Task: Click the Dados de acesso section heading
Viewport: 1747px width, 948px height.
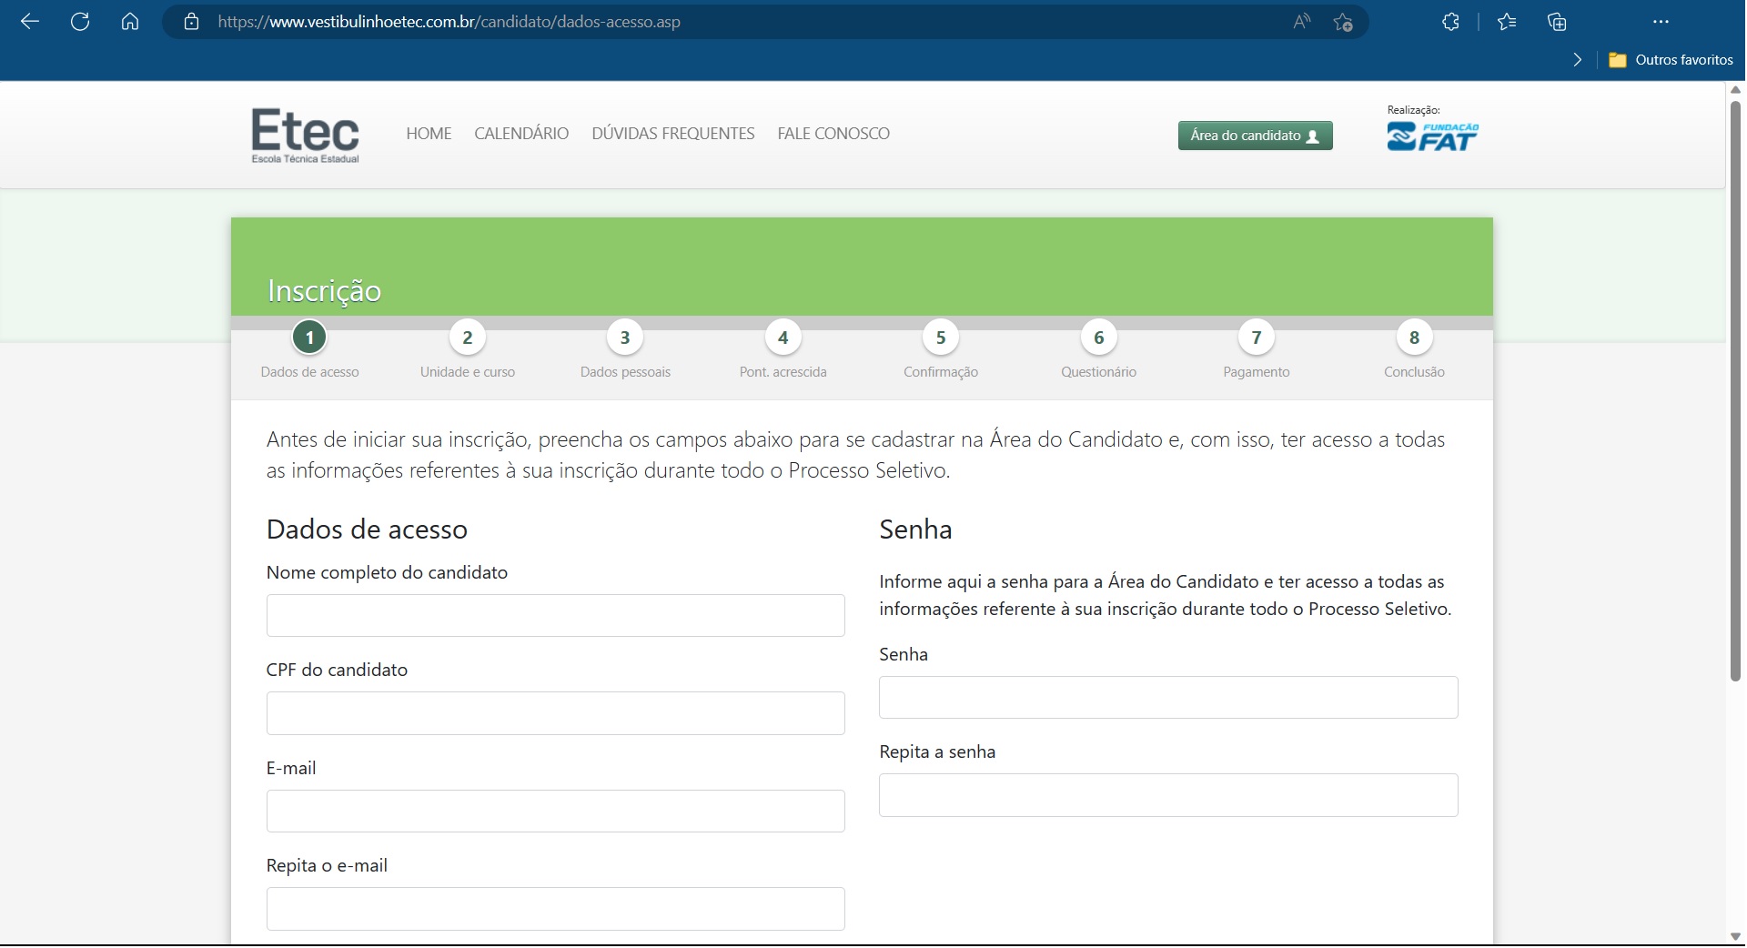Action: 367,529
